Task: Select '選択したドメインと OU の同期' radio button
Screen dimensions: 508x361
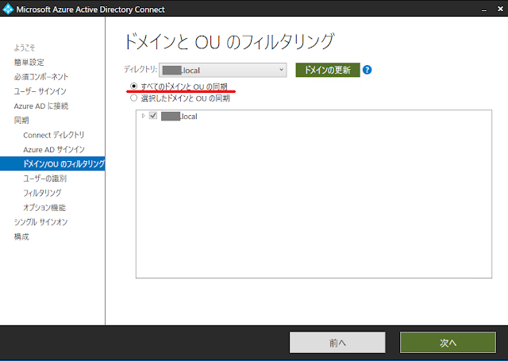Action: pyautogui.click(x=133, y=98)
